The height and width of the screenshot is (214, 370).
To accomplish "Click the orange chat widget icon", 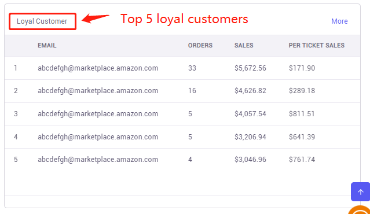I will click(360, 210).
